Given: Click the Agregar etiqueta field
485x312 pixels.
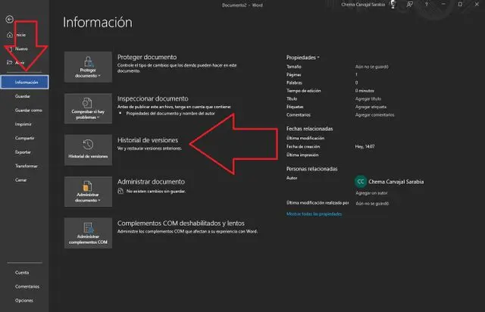Looking at the screenshot, I should tap(369, 107).
